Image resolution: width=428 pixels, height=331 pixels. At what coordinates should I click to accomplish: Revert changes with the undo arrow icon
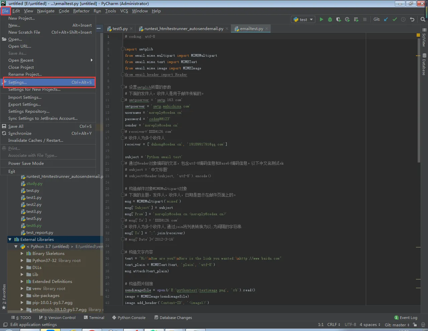(x=412, y=19)
